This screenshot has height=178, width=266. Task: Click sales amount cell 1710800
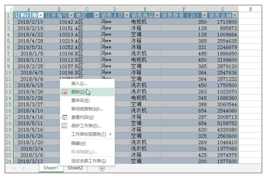click(x=223, y=22)
